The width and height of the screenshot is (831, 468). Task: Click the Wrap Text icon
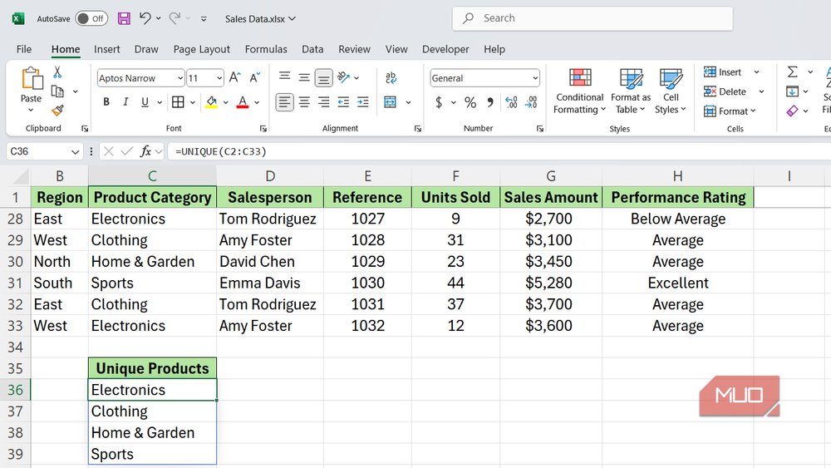point(391,78)
